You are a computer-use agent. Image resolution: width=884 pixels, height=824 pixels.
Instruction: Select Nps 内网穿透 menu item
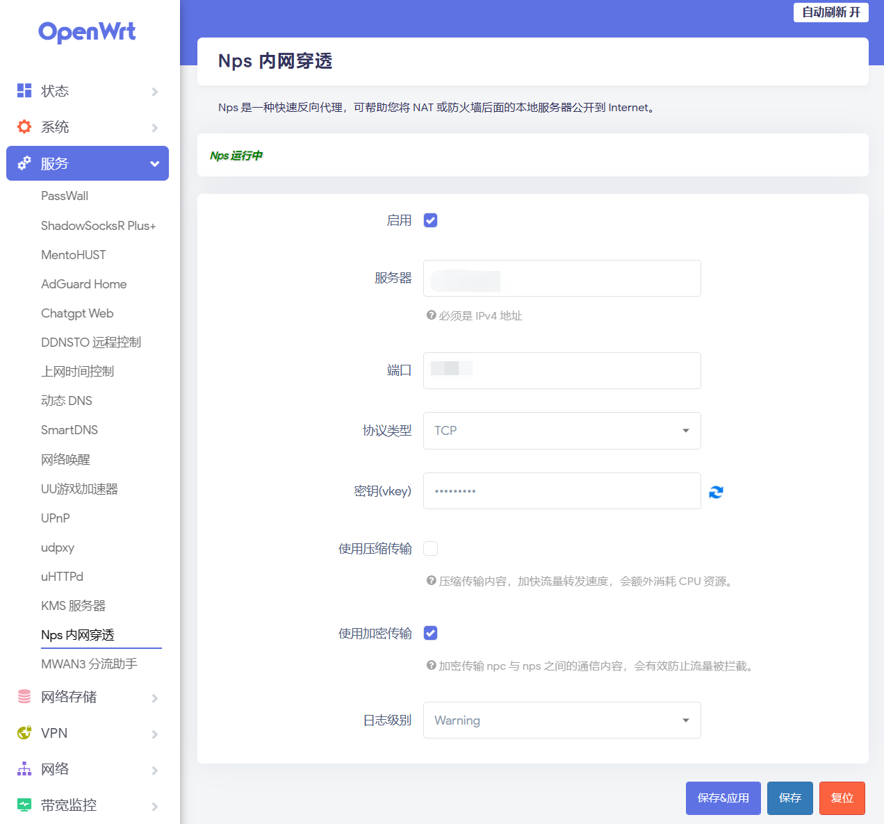tap(78, 635)
